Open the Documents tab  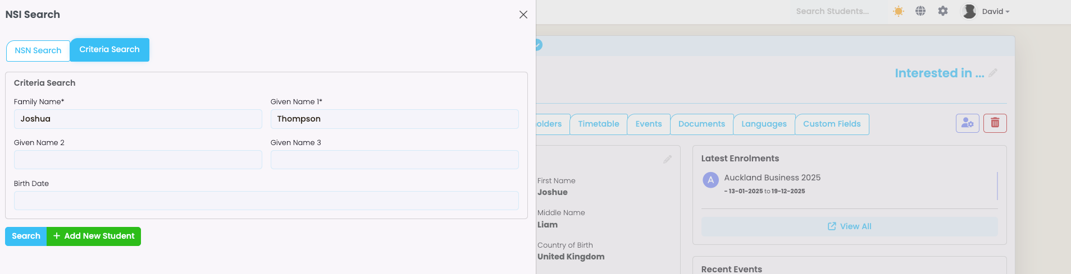click(701, 124)
